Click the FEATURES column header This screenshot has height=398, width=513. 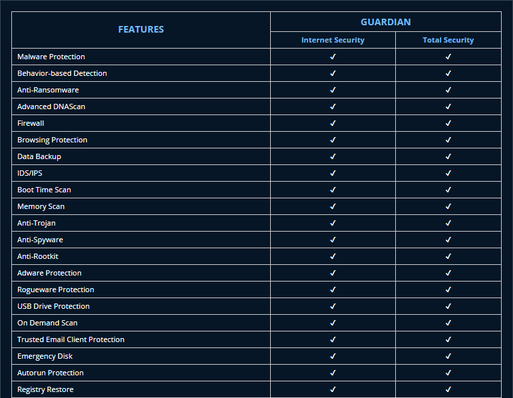141,29
